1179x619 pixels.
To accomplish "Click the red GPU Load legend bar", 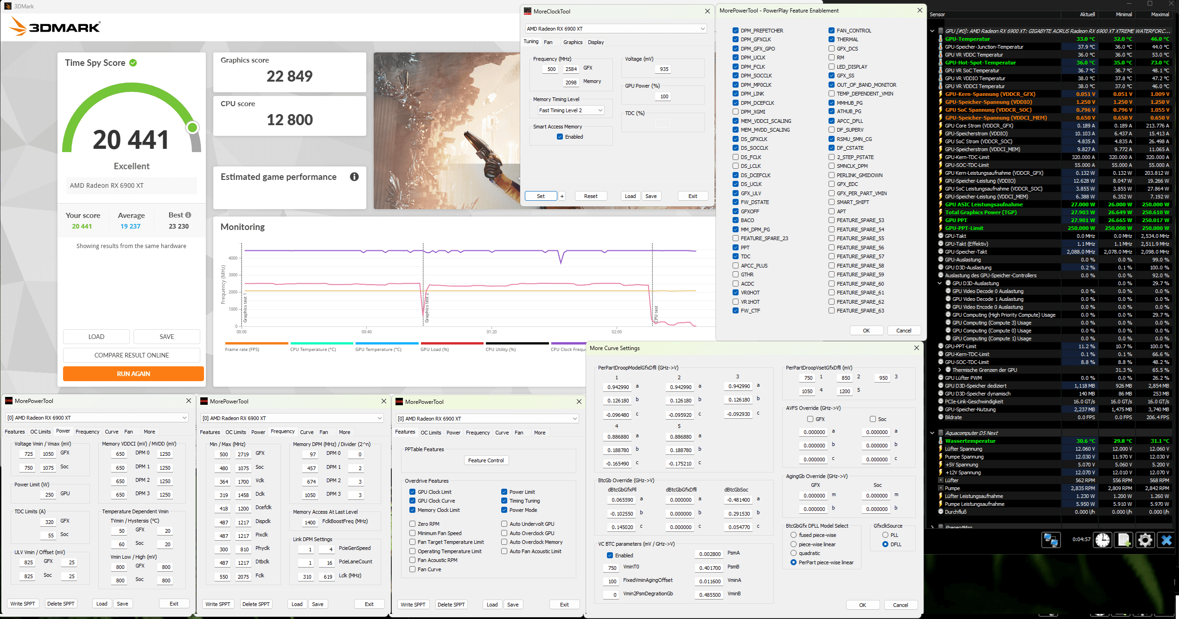I will coord(452,344).
